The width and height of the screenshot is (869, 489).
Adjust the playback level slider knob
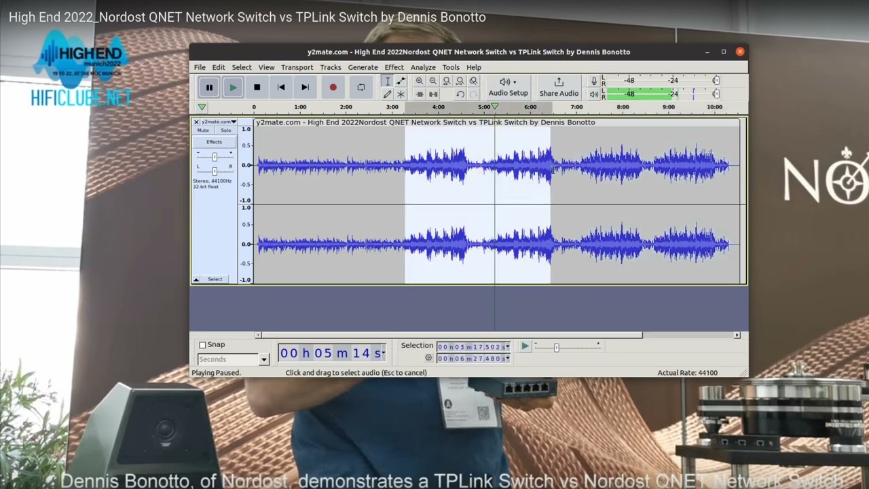click(x=716, y=94)
